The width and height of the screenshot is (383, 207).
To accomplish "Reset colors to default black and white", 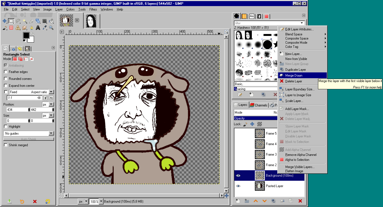I will pyautogui.click(x=24, y=41).
